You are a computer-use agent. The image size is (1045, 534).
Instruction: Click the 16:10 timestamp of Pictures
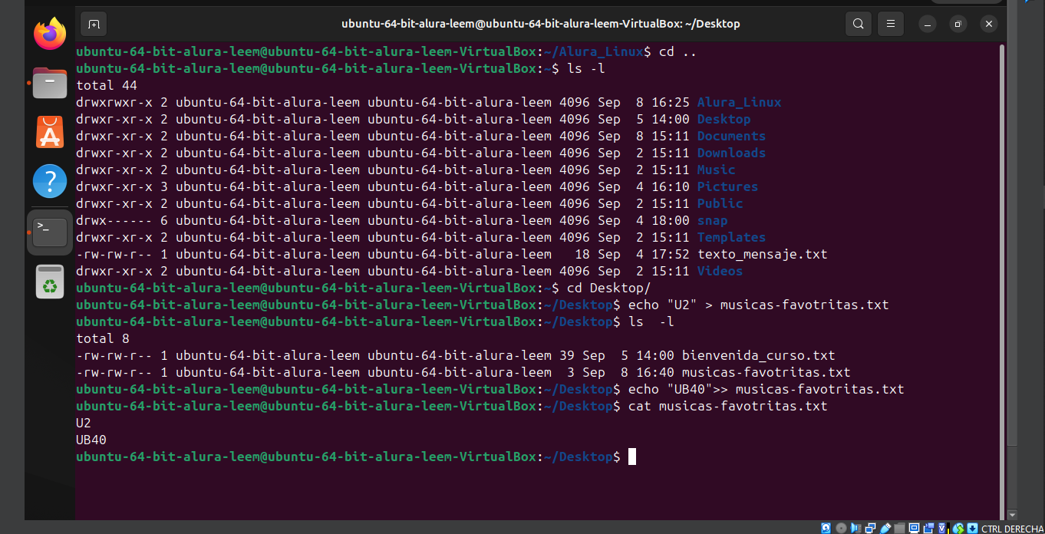(x=670, y=186)
